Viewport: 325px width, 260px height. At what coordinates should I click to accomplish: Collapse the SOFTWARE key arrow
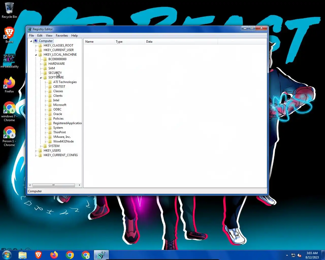[41, 78]
